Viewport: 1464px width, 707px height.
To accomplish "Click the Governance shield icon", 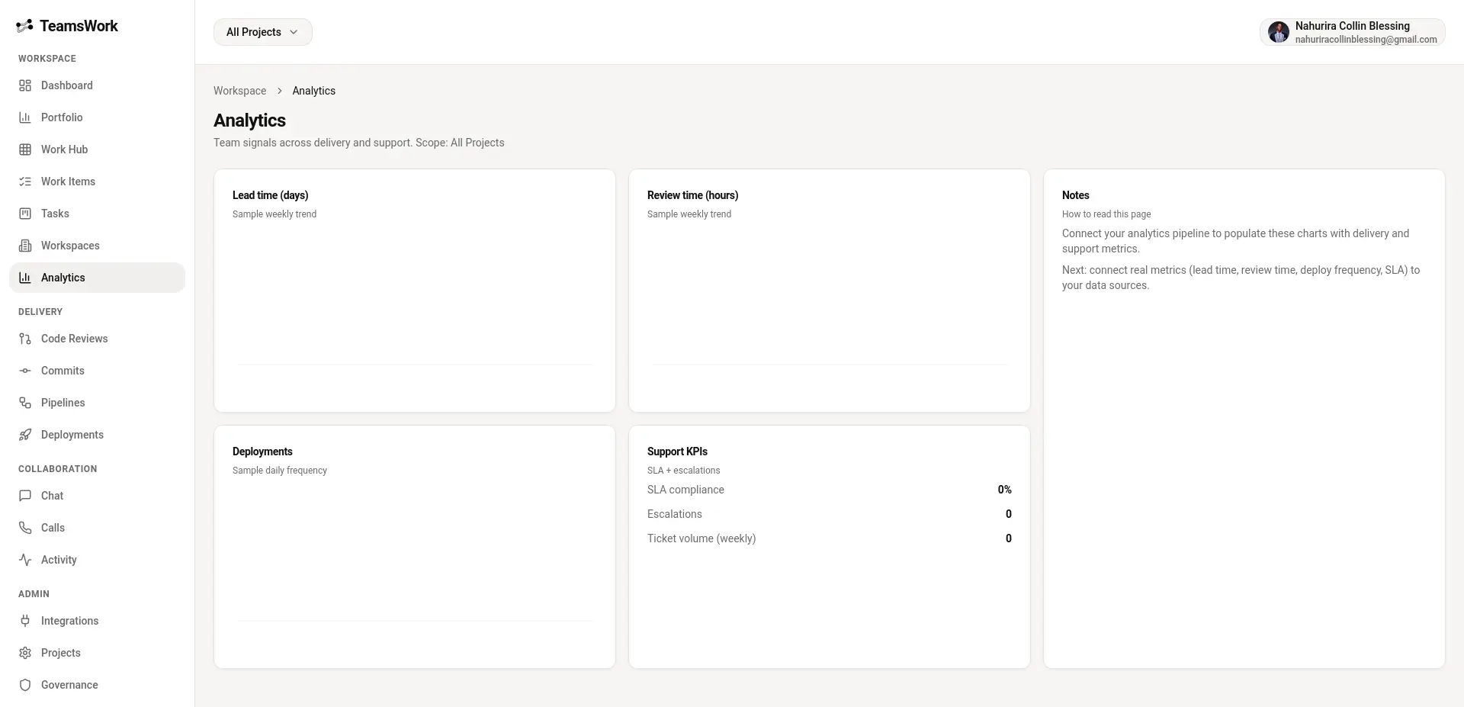I will pos(25,685).
